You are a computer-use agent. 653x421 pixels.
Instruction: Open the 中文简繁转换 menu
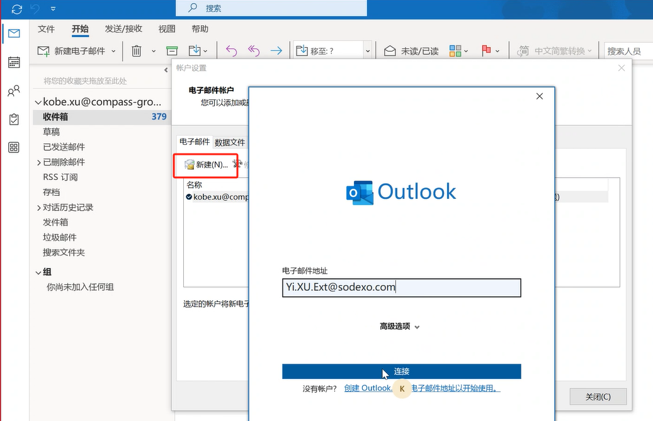(x=554, y=51)
